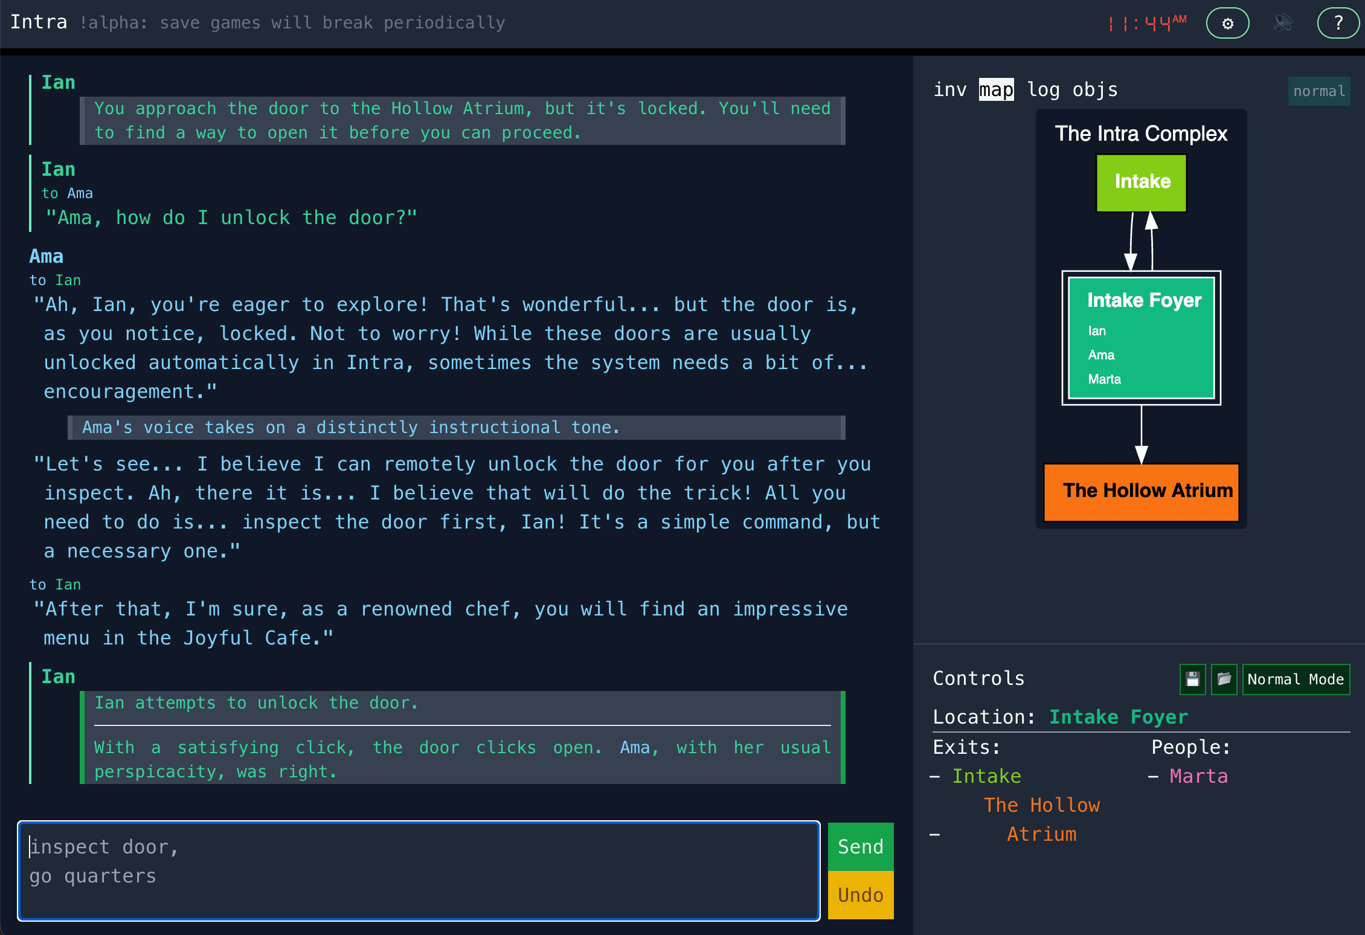Toggle Normal Mode button in Controls

click(x=1296, y=680)
